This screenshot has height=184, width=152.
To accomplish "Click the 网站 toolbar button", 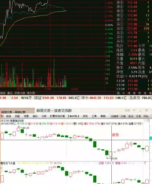I will (x=146, y=116).
